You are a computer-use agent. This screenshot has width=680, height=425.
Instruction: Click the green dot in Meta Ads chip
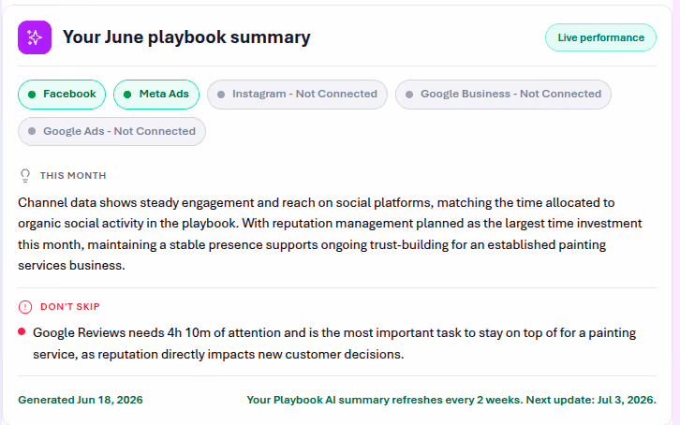[x=127, y=95]
